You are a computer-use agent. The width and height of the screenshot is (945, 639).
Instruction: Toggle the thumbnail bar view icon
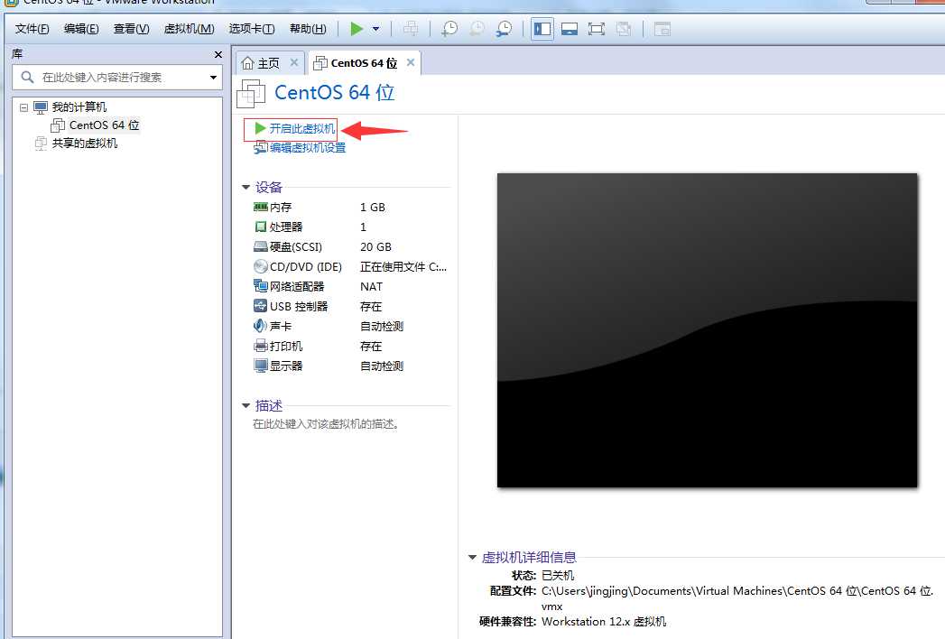pyautogui.click(x=570, y=28)
